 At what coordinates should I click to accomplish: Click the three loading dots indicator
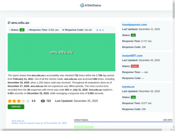100,30
